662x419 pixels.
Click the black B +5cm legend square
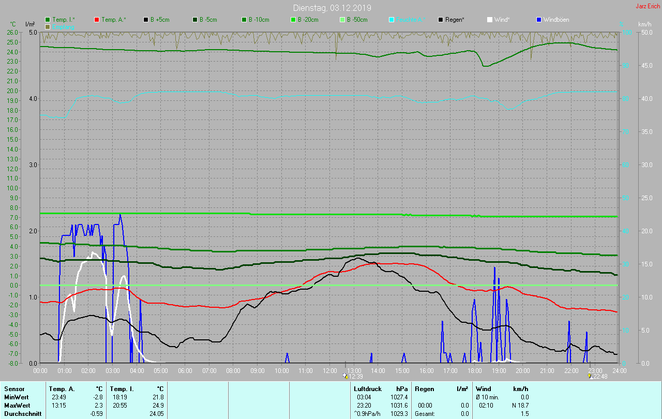tap(146, 20)
